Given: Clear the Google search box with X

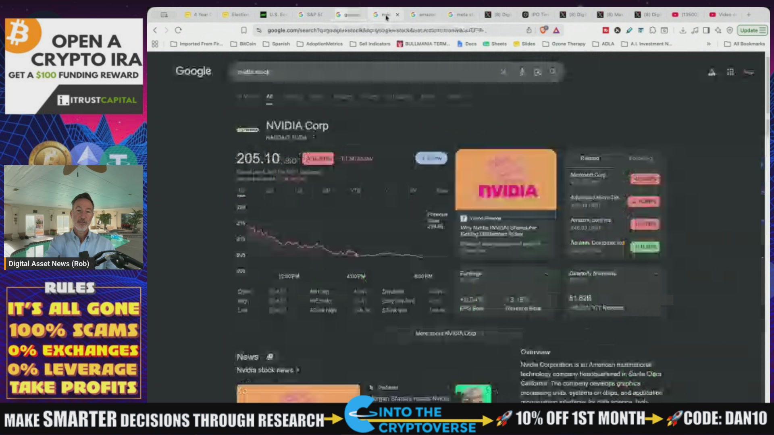Looking at the screenshot, I should point(504,72).
